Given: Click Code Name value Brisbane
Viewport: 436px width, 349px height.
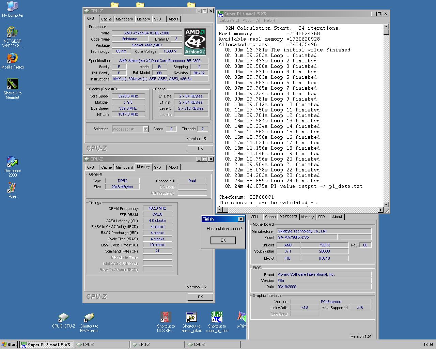Looking at the screenshot, I should coord(130,39).
